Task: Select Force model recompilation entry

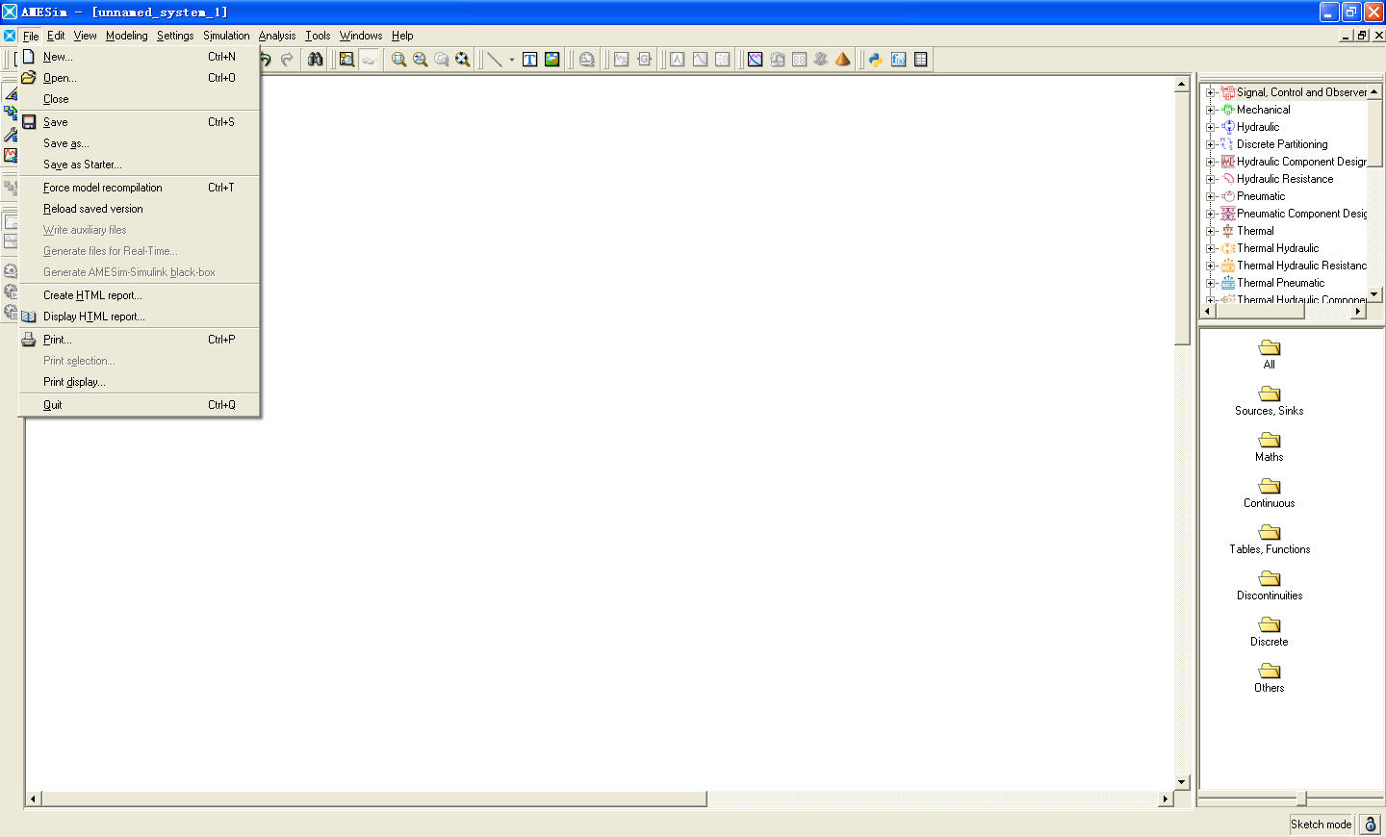Action: pyautogui.click(x=140, y=188)
